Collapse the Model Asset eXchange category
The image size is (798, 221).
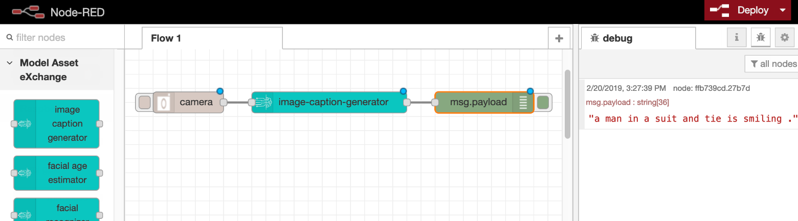click(10, 63)
